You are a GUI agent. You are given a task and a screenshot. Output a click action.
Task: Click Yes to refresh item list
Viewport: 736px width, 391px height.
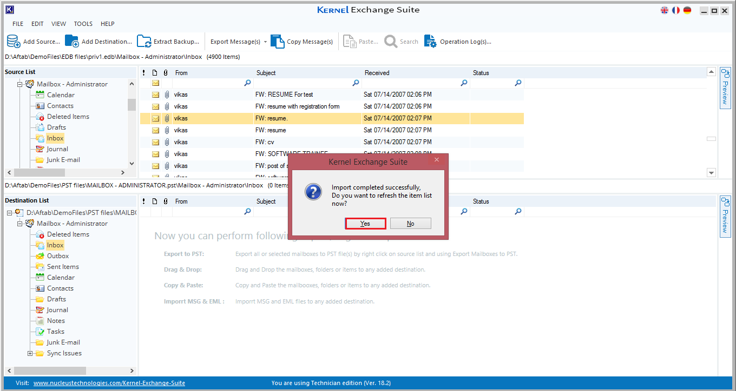pos(365,224)
